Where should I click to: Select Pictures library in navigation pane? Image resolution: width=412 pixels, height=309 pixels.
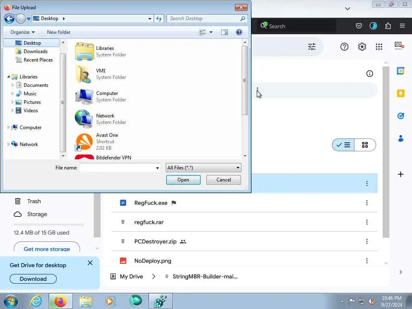point(32,102)
